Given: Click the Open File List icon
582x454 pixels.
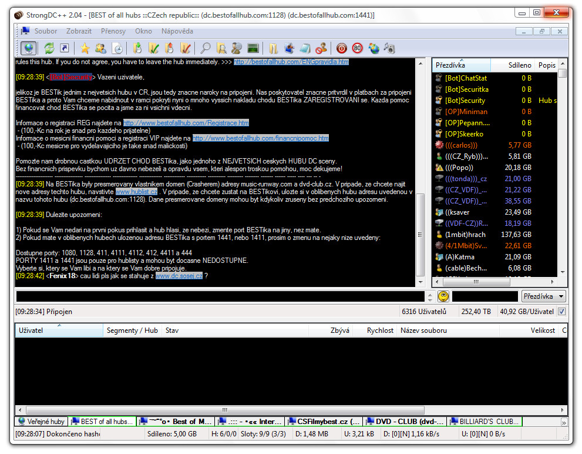Looking at the screenshot, I should pos(273,48).
